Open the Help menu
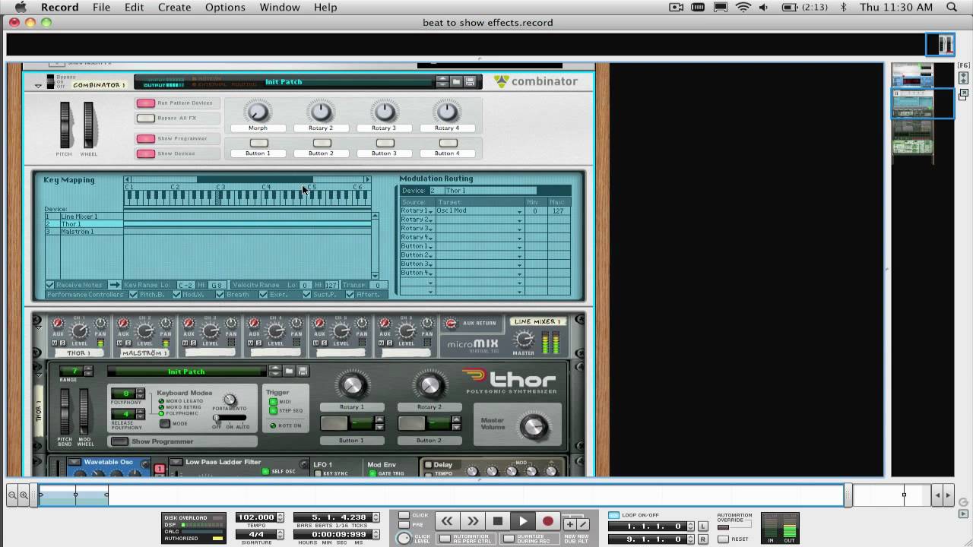 tap(325, 8)
